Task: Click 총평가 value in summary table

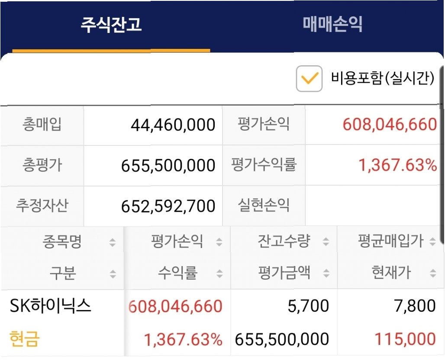Action: click(x=168, y=166)
